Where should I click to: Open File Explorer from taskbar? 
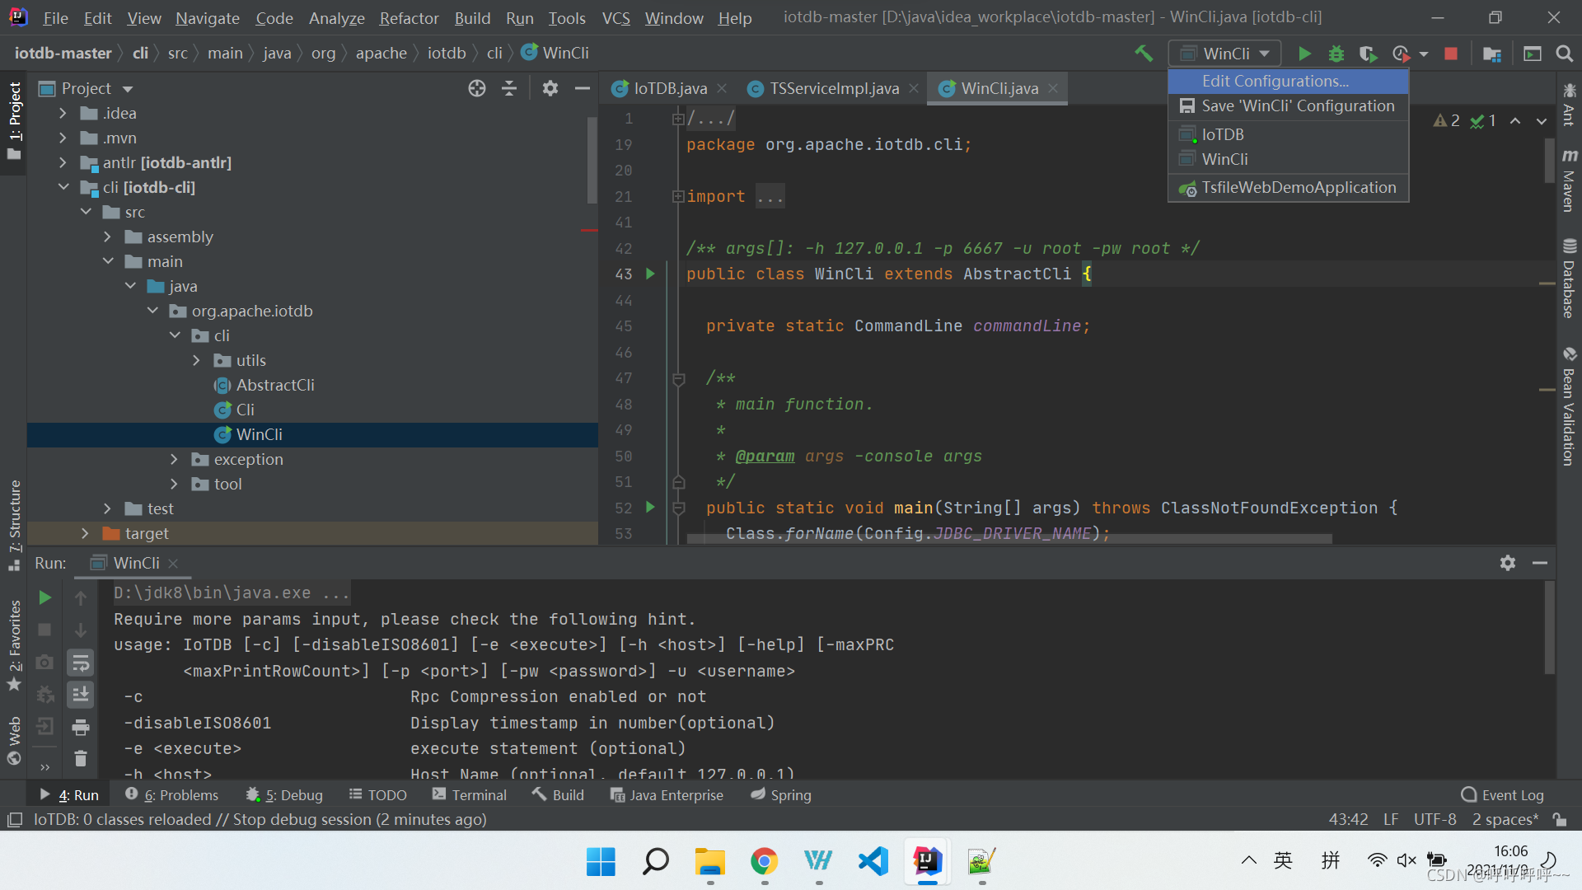[709, 861]
